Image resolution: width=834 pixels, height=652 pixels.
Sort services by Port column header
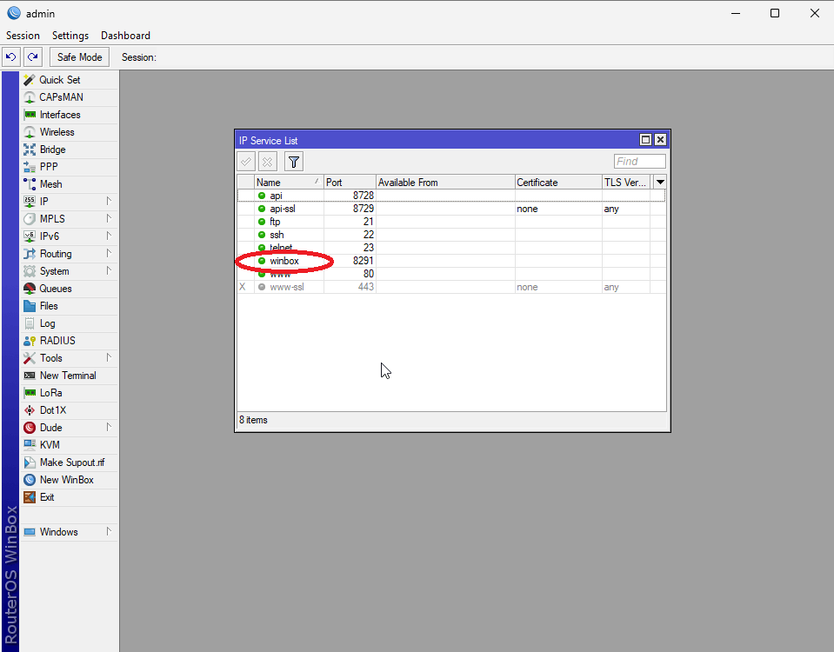click(x=349, y=183)
